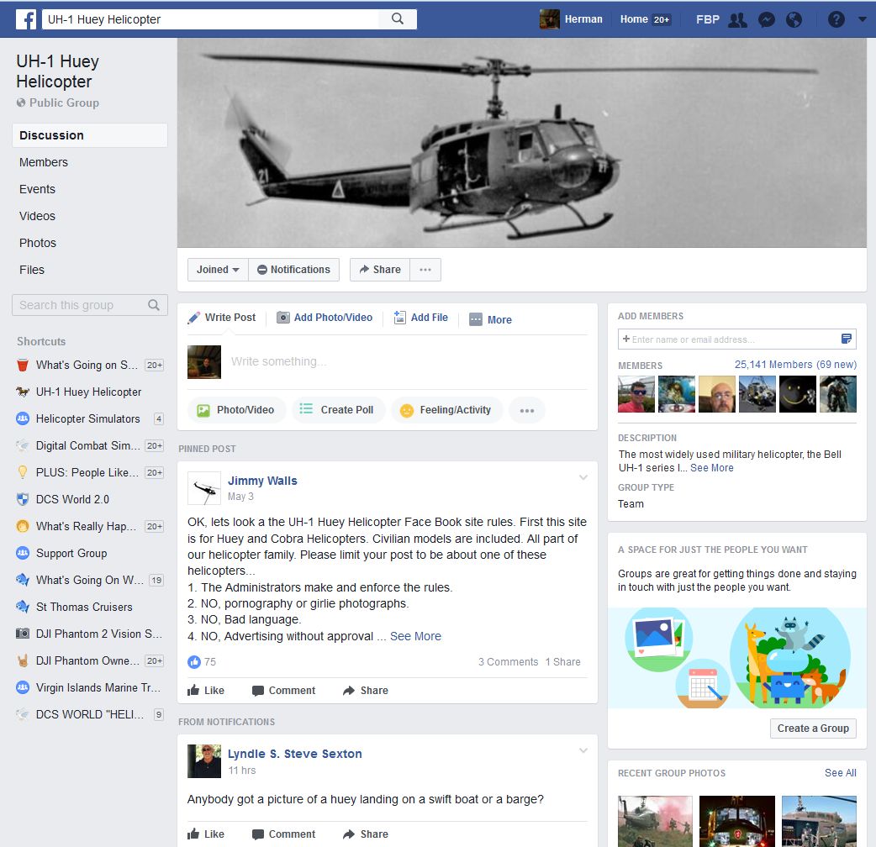Click Jimmy Walls' helicopter avatar
The width and height of the screenshot is (876, 847).
click(x=204, y=488)
